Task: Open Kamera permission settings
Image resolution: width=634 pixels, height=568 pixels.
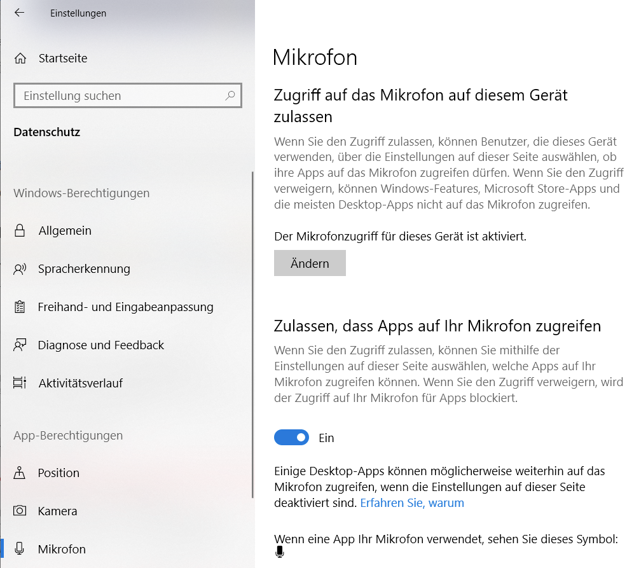Action: [57, 511]
